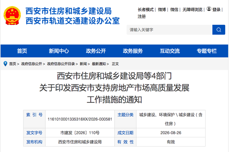Click site title 西安市住房和城乡建设局
The height and width of the screenshot is (152, 229).
click(69, 11)
